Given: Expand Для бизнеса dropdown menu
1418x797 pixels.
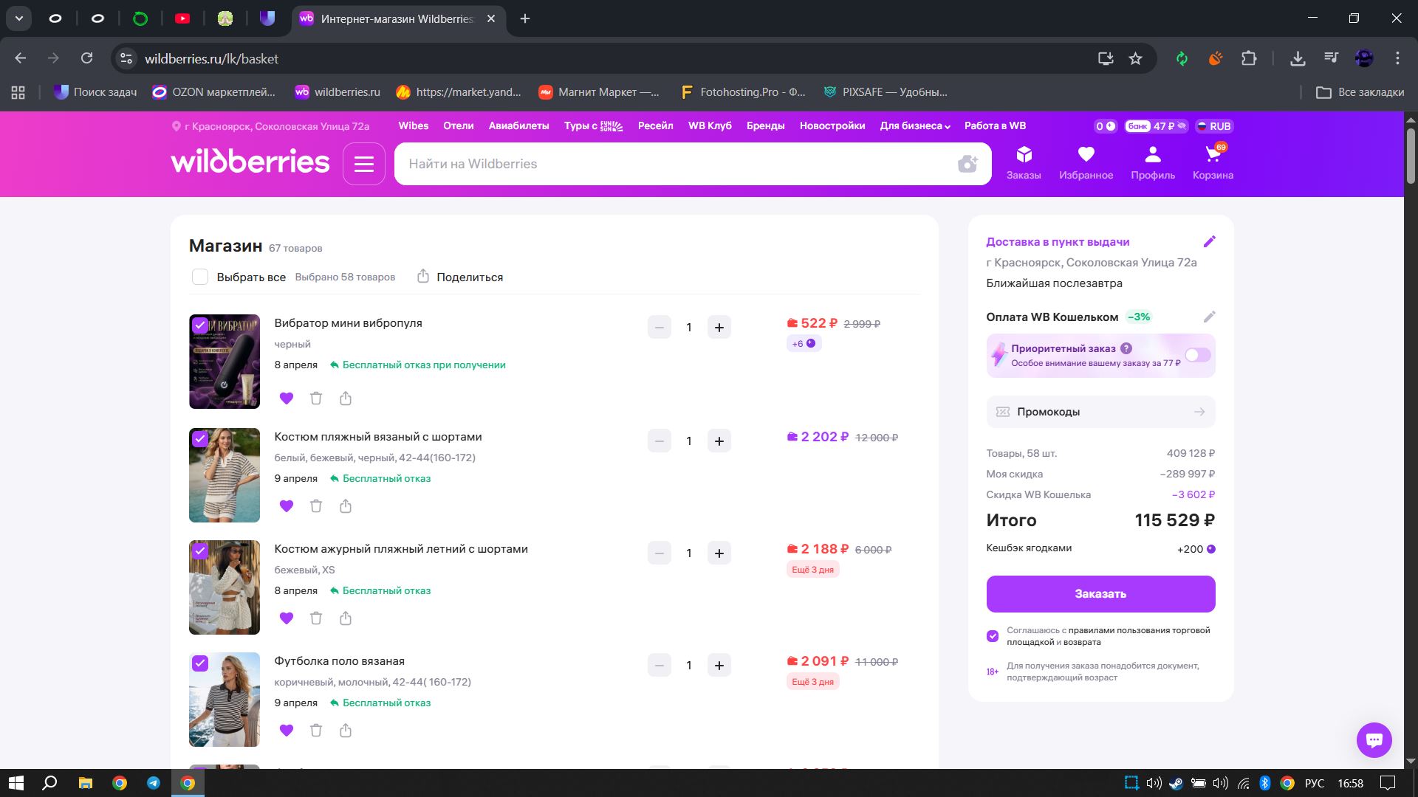Looking at the screenshot, I should (914, 126).
